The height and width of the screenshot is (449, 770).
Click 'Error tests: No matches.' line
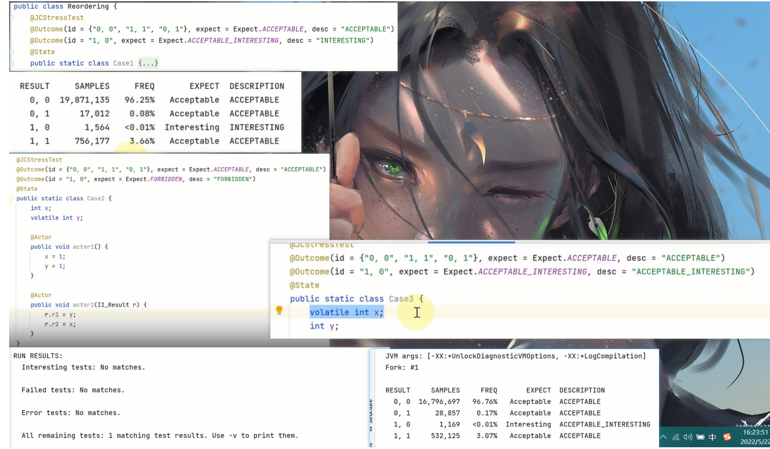point(71,413)
